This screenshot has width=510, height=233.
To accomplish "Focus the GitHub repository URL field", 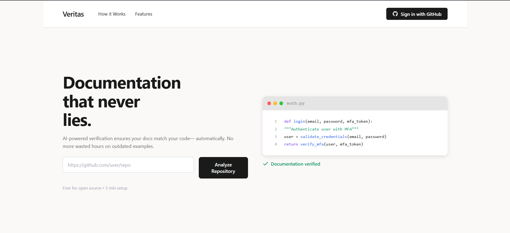I will tap(128, 165).
